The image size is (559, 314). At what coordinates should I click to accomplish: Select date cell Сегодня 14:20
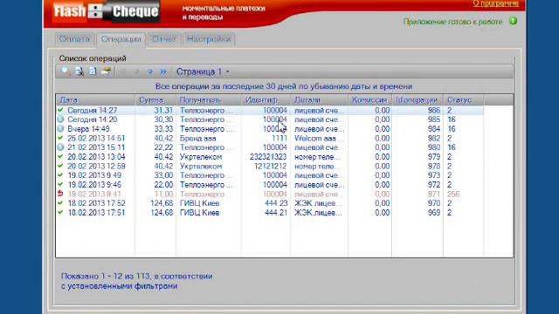coord(93,119)
